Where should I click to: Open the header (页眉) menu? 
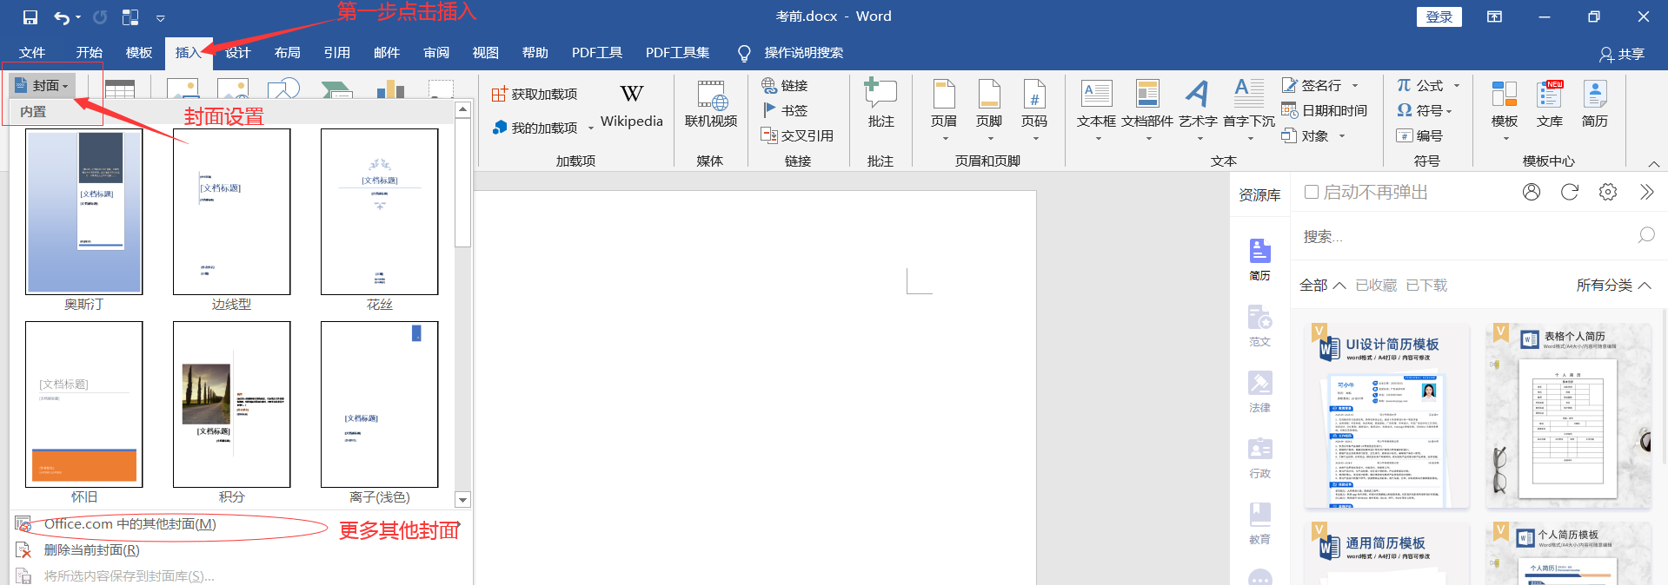944,110
